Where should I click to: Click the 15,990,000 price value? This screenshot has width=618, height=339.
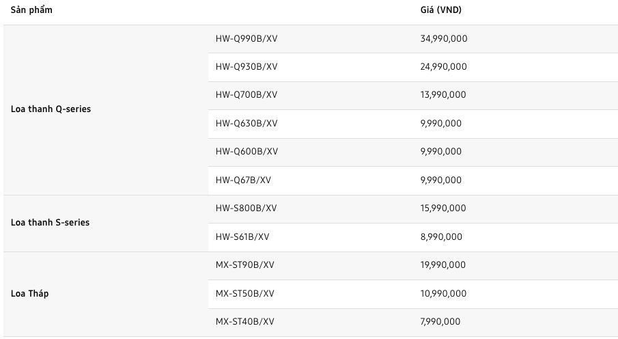point(443,208)
